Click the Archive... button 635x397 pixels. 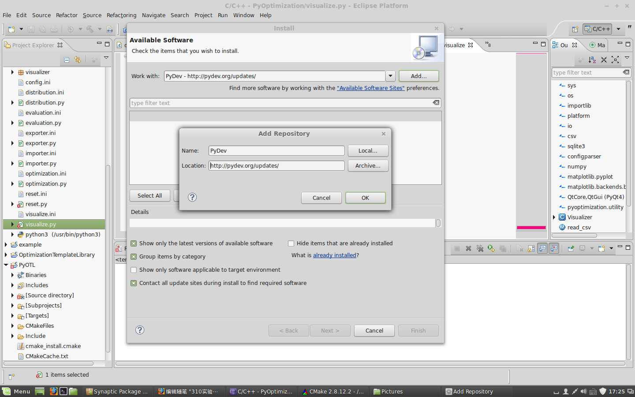(x=368, y=165)
